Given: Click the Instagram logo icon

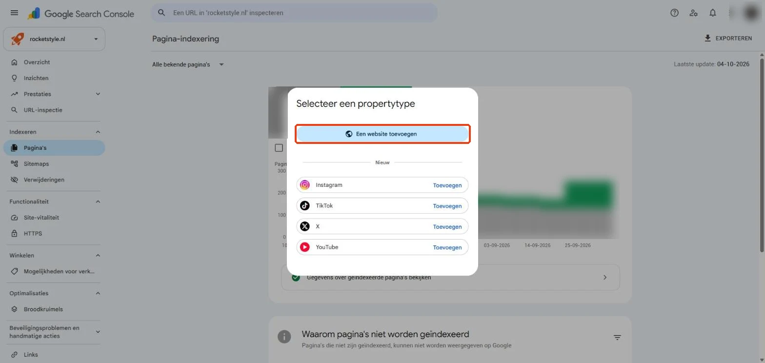Looking at the screenshot, I should coord(305,185).
